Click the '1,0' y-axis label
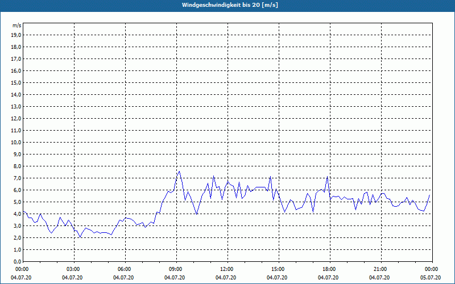 pos(17,250)
